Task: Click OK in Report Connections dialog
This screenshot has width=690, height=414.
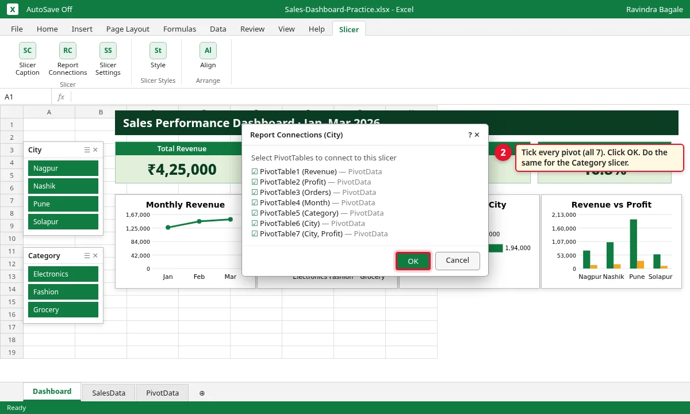Action: point(413,261)
